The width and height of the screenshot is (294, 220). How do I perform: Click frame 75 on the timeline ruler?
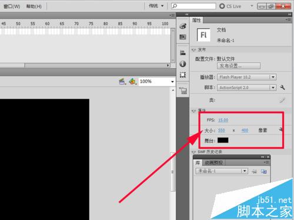tap(91, 23)
